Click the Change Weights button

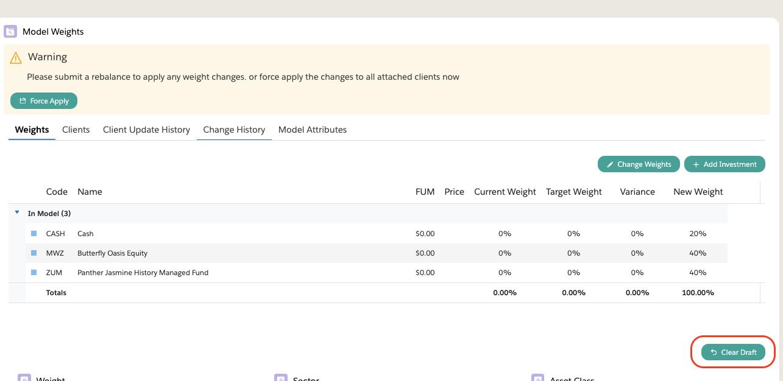click(639, 164)
